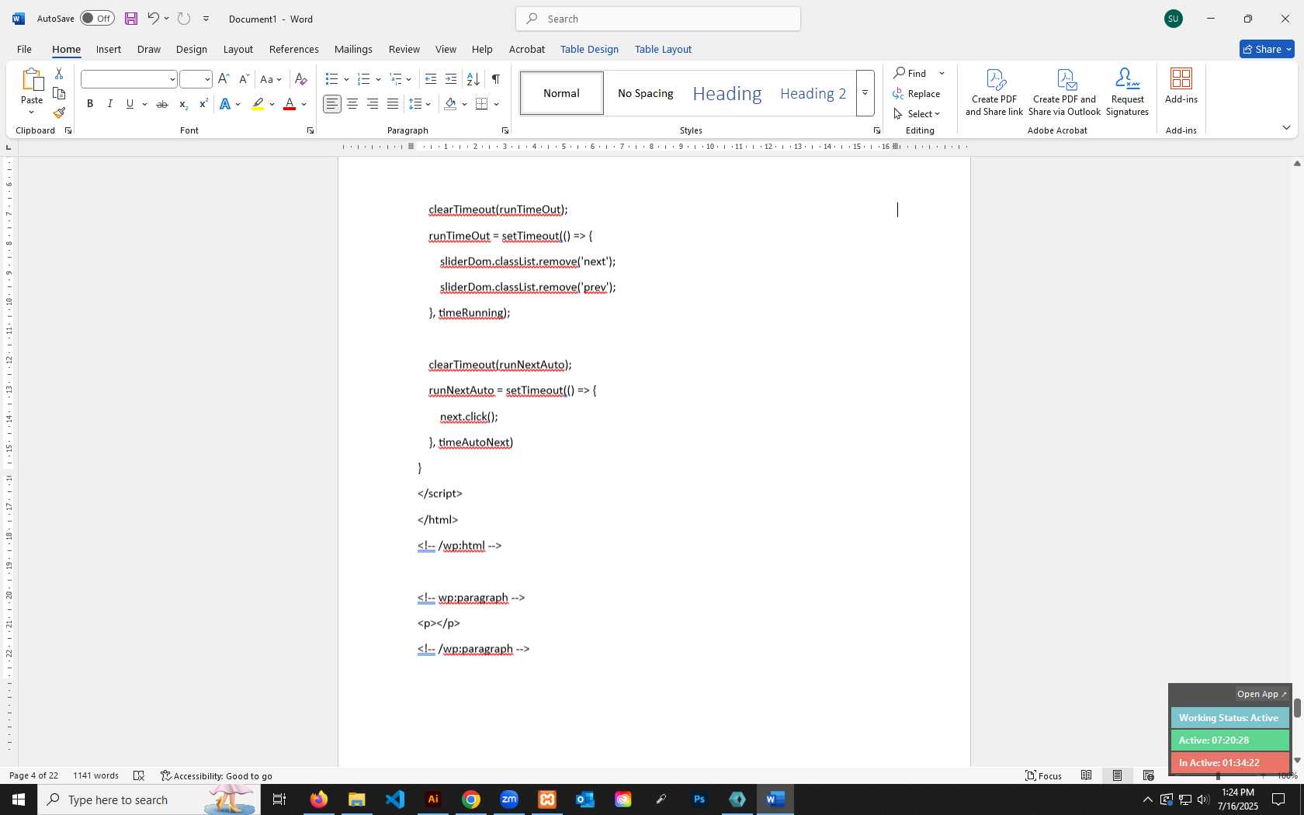Apply Subscript formatting
The image size is (1304, 815).
point(183,104)
